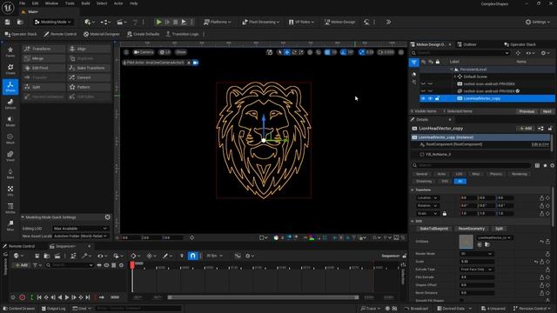Collapse Modeling Mode Quick Settings section
Image resolution: width=557 pixels, height=313 pixels.
pos(23,217)
